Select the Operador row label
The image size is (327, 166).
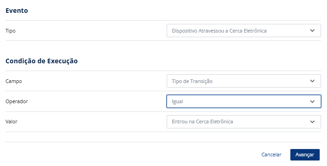16,101
